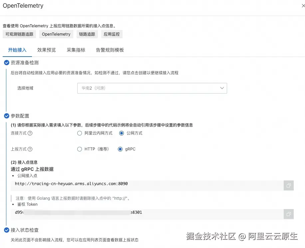Viewport: 305px width, 248px height.
Task: Click the 链路追踪 tag
Action: coord(87,34)
